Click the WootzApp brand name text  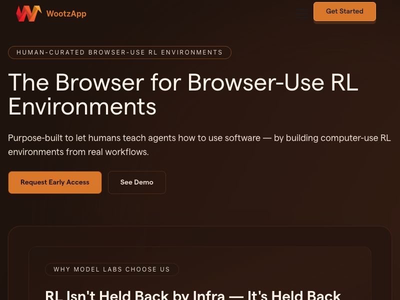click(66, 13)
